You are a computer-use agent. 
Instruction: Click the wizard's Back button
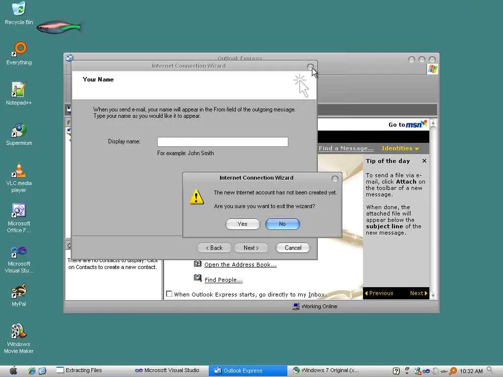coord(214,248)
